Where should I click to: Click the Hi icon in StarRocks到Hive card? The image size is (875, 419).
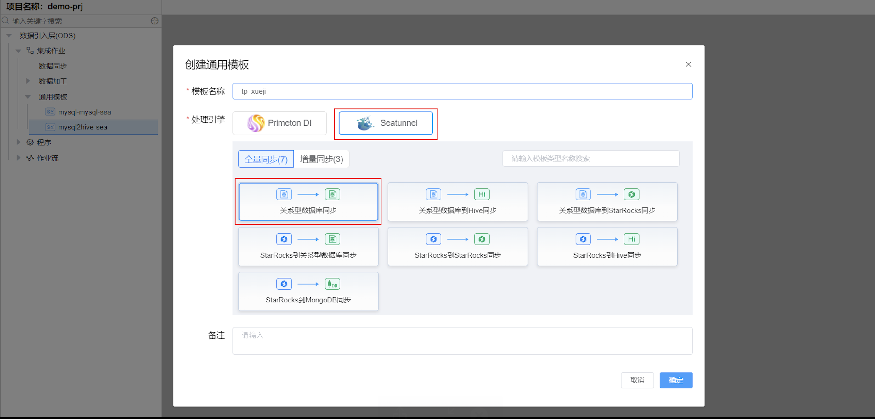631,239
